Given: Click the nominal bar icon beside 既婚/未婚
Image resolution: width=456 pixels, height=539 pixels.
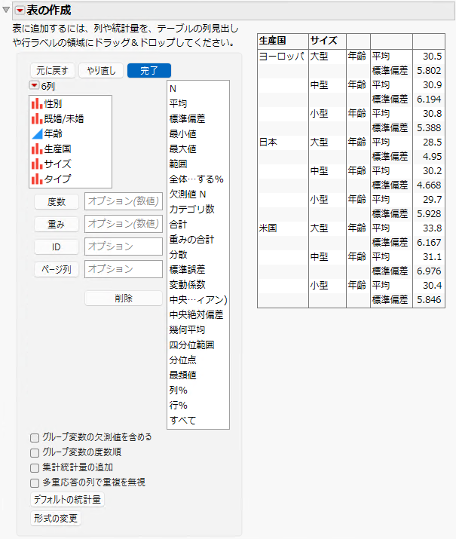Looking at the screenshot, I should 37,118.
